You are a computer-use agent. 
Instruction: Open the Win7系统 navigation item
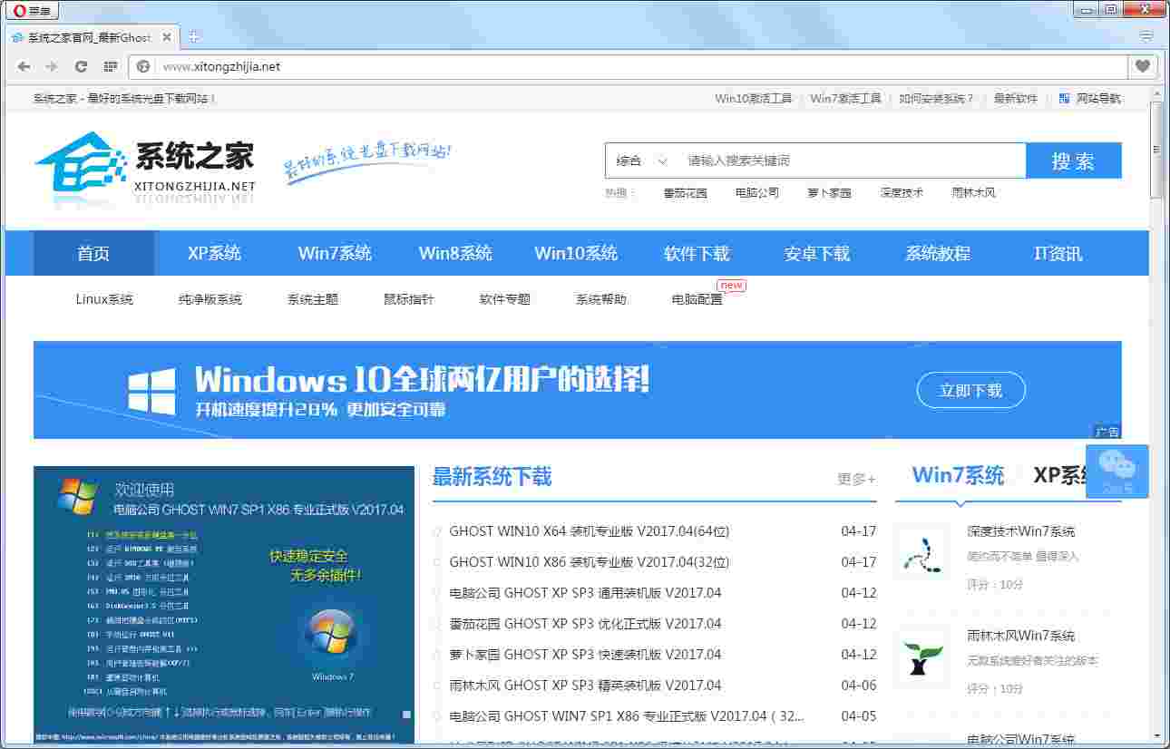coord(335,253)
